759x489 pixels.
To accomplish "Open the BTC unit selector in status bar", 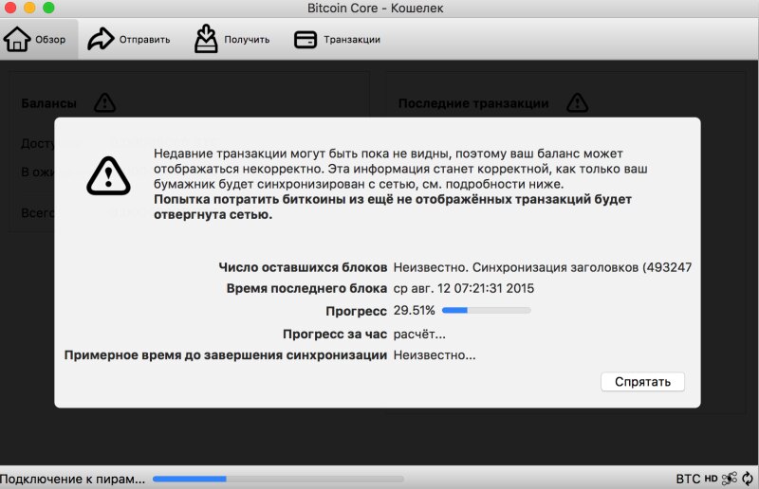I will coord(687,479).
